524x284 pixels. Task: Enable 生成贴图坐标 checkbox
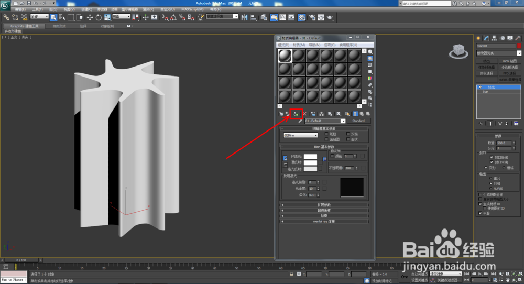click(x=480, y=195)
